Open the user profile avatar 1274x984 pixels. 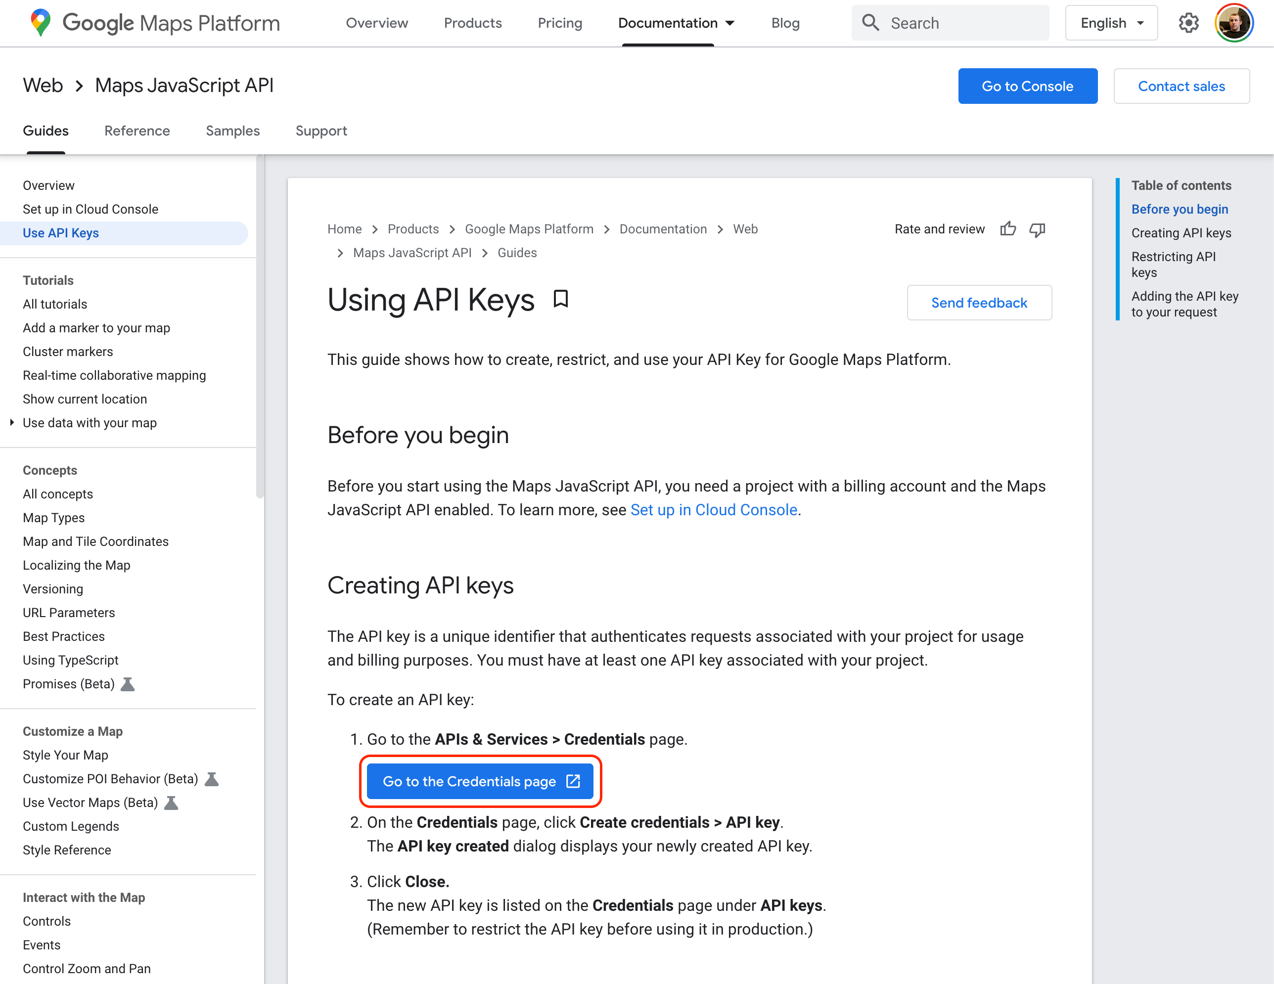(x=1234, y=23)
